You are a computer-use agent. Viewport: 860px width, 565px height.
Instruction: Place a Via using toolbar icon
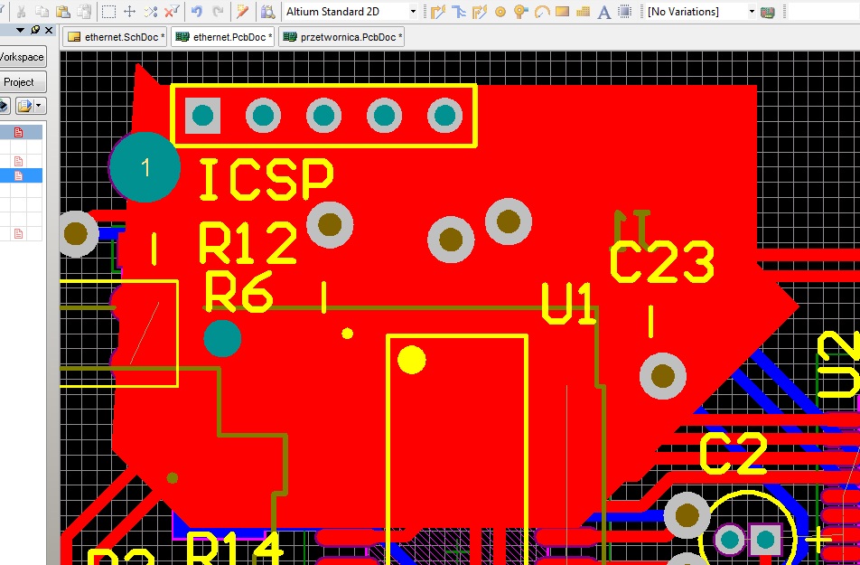tap(520, 11)
